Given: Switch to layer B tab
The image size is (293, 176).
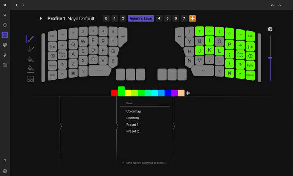Looking at the screenshot, I should tap(106, 18).
